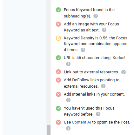Click red cross for image alt text
Image resolution: width=134 pixels, height=135 pixels.
[58, 24]
